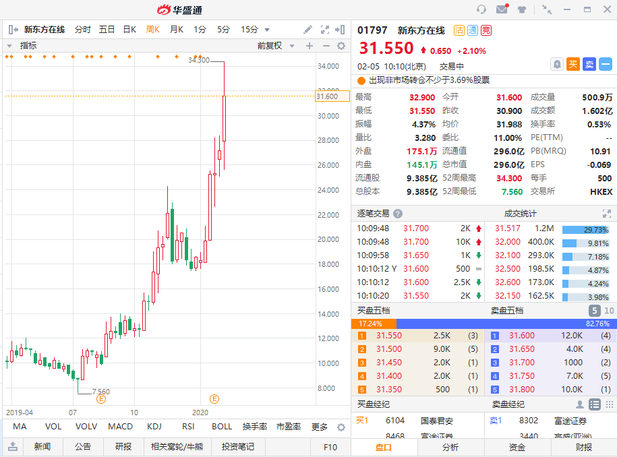
Task: Set a price alert bell
Action: tap(557, 64)
